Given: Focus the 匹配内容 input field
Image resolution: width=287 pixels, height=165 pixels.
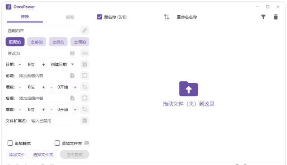Looking at the screenshot, I should pyautogui.click(x=42, y=30).
